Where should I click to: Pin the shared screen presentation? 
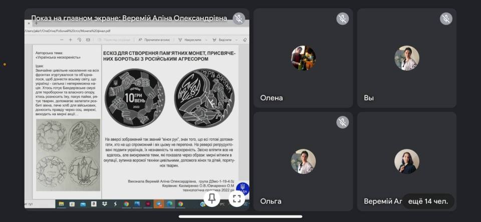(x=211, y=198)
